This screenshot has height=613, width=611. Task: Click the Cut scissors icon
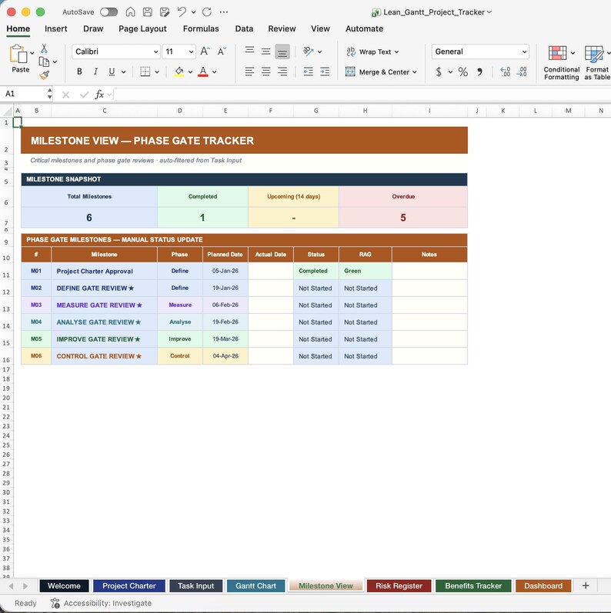(44, 48)
